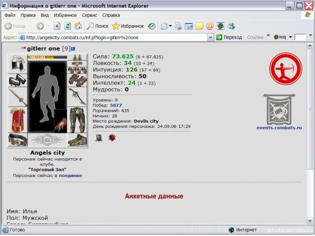
Task: Inspect the dagger off-hand slot
Action: 77,97
